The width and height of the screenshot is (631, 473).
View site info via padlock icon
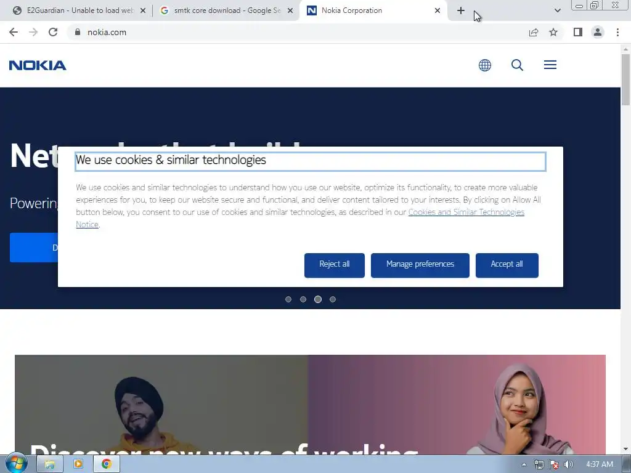[x=78, y=32]
